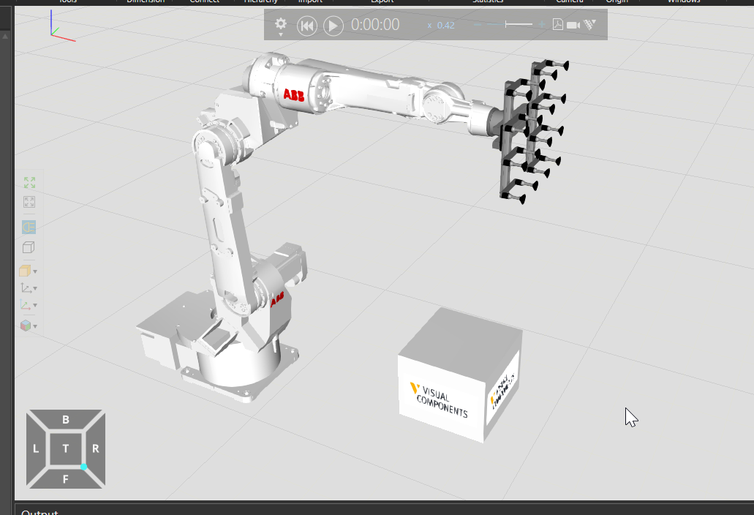Decrease simulation speed with the minus button
This screenshot has width=754, height=515.
click(x=478, y=25)
